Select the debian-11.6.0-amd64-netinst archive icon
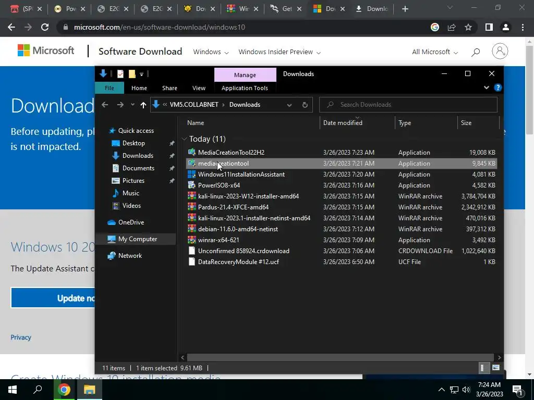Viewport: 534px width, 400px height. tap(192, 229)
